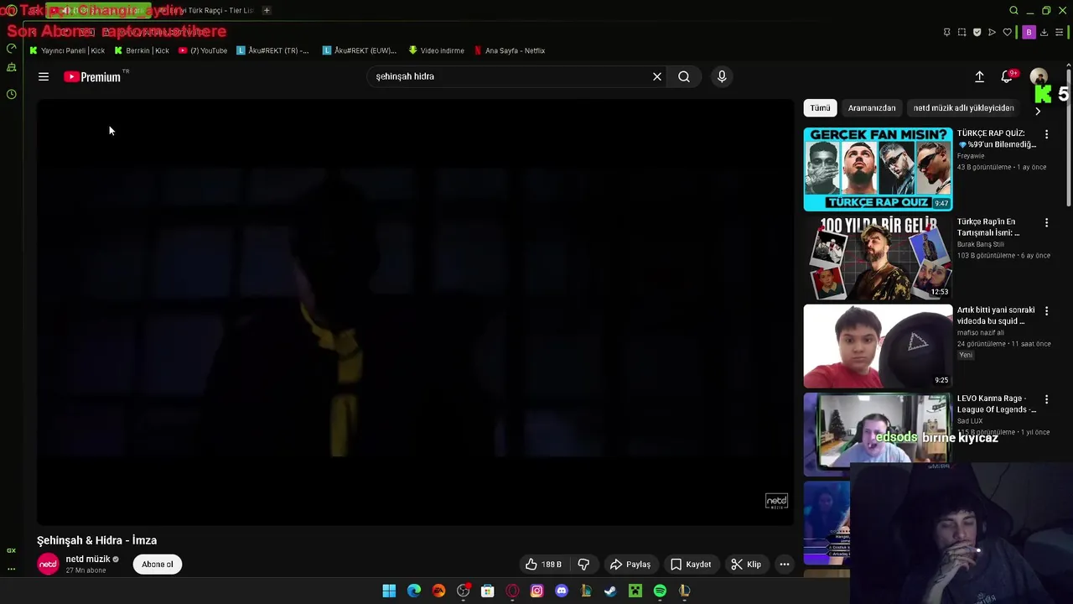Viewport: 1073px width, 604px height.
Task: Open Minecraft creeper icon on taskbar
Action: [635, 591]
